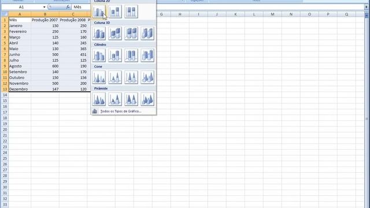370x208 pixels.
Task: Select row 1 header
Action: [5, 20]
